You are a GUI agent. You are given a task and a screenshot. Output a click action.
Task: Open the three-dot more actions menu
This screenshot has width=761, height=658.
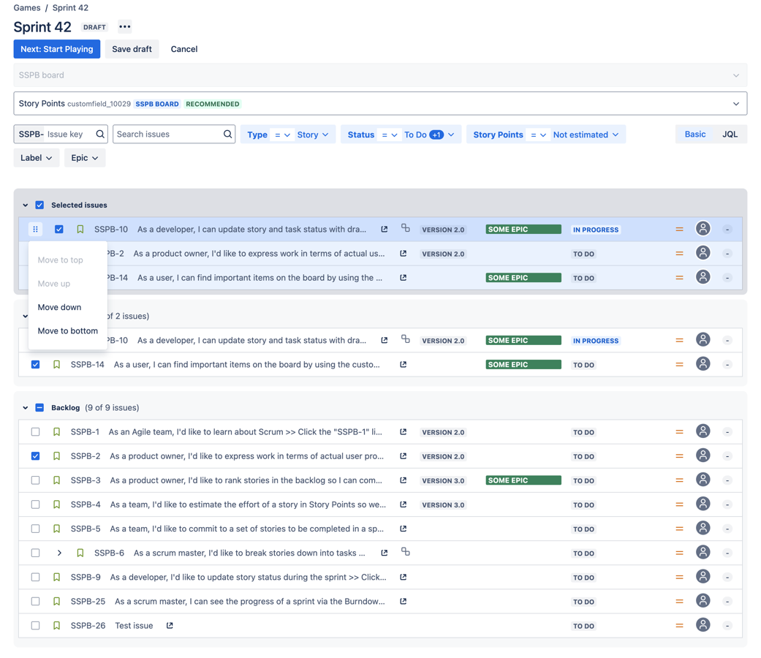pos(125,27)
